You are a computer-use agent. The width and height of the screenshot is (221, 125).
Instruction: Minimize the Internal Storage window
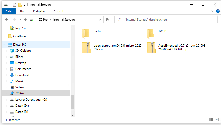coord(192,4)
